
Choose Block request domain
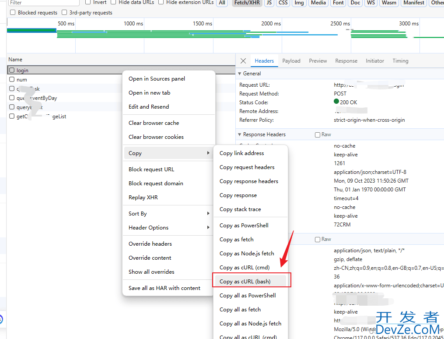(x=169, y=184)
